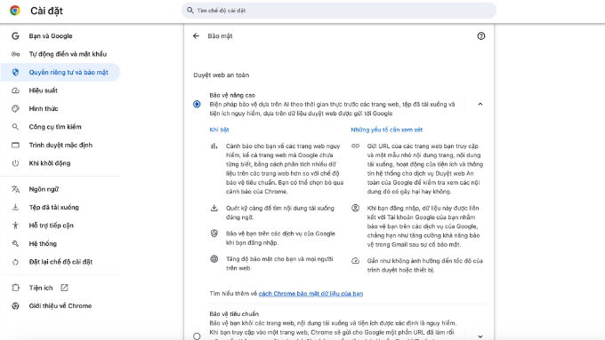Click the bar chart icon beside dangerous sites warning
Image resolution: width=605 pixels, height=340 pixels.
(214, 146)
